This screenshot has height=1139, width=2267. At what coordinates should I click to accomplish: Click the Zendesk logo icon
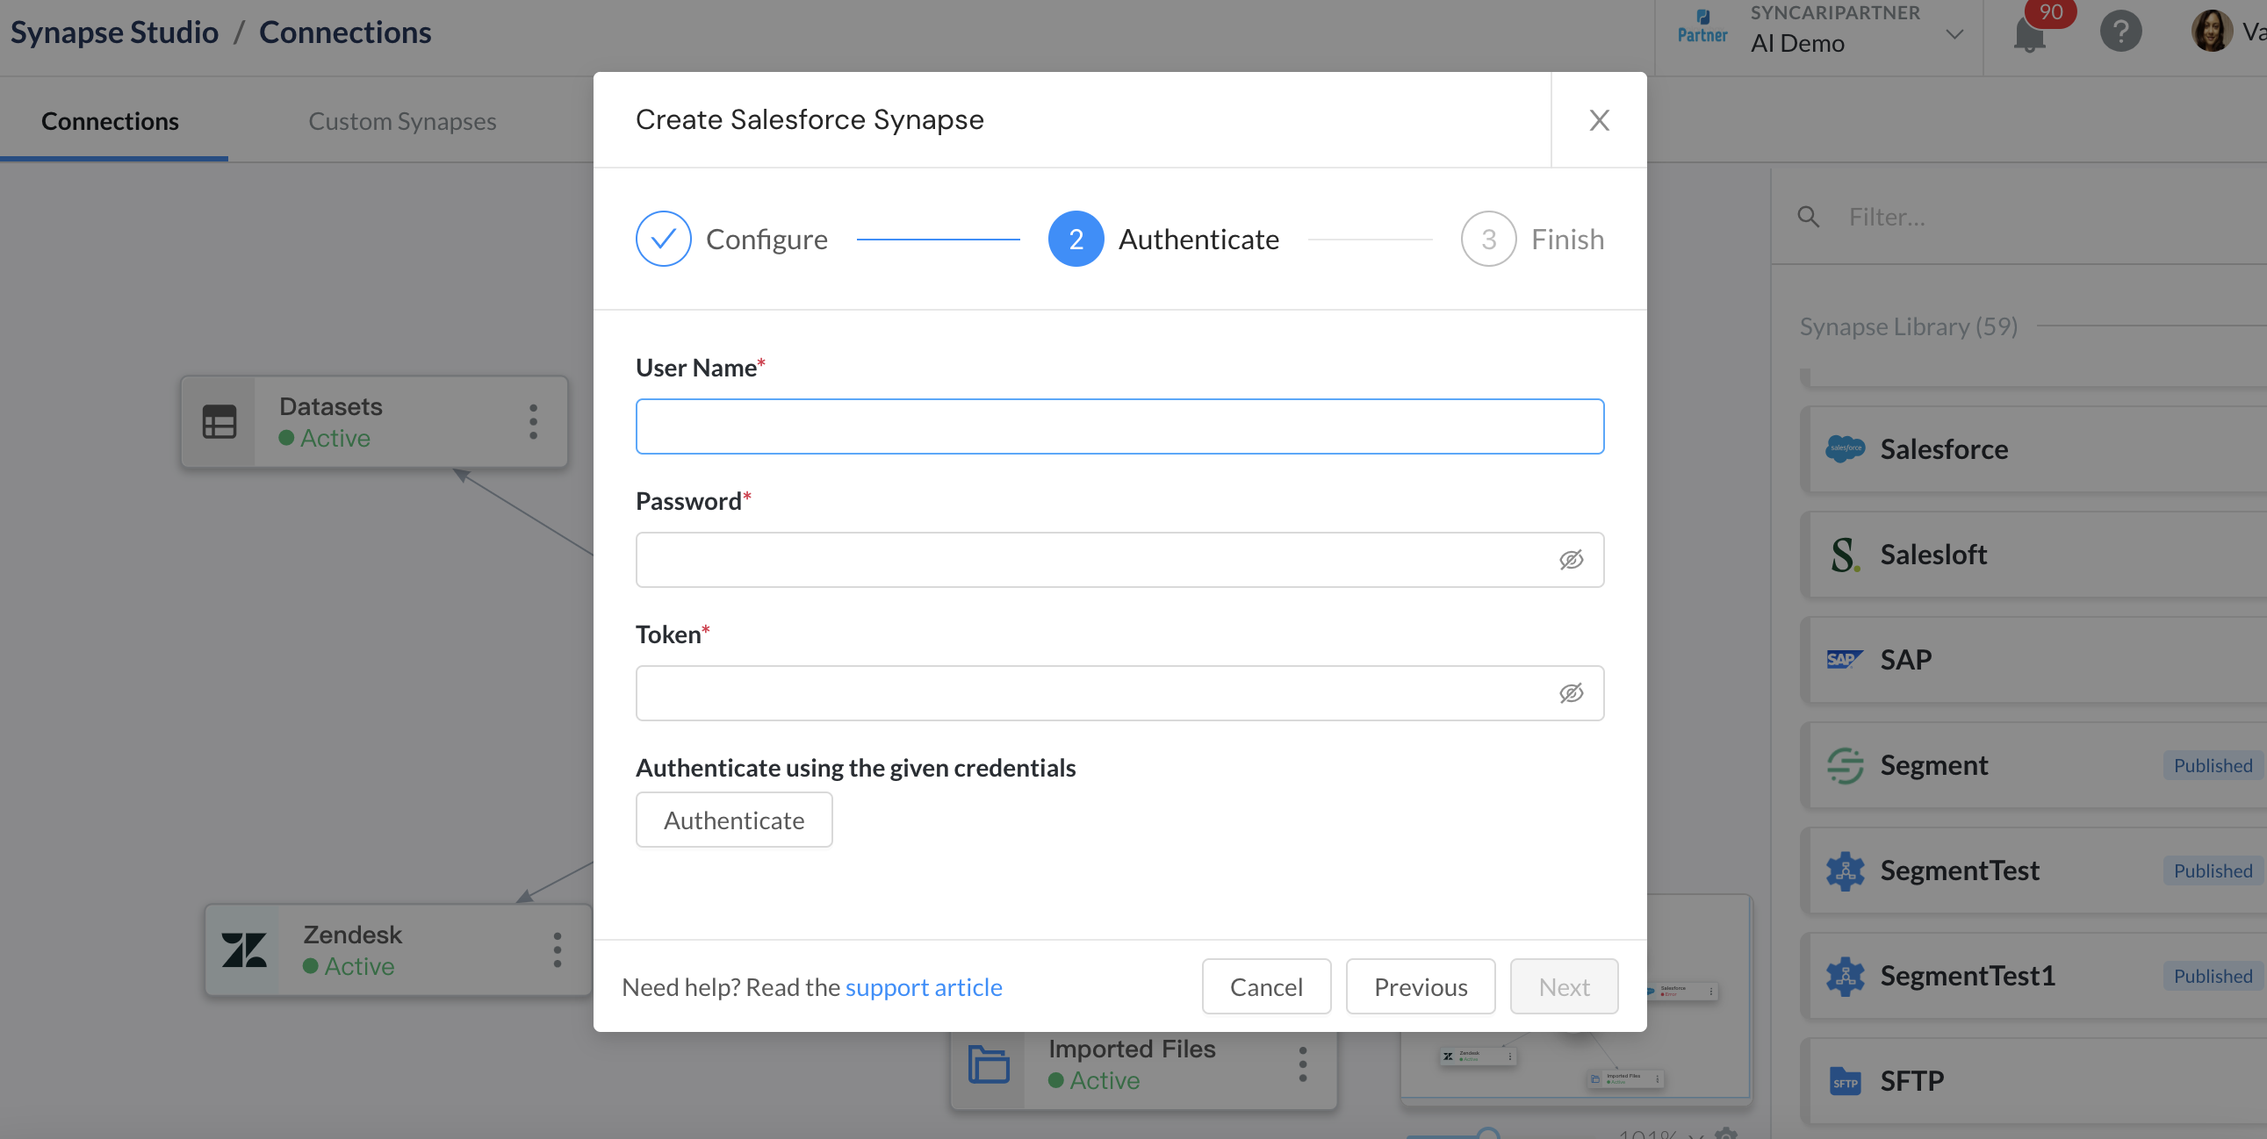point(244,949)
